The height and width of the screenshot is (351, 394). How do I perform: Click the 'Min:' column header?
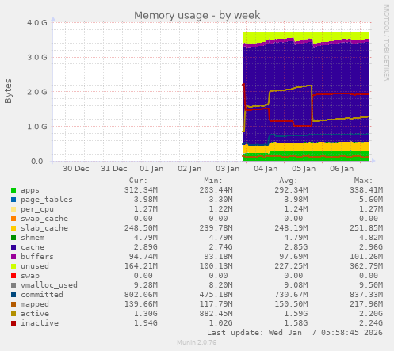[x=213, y=181]
